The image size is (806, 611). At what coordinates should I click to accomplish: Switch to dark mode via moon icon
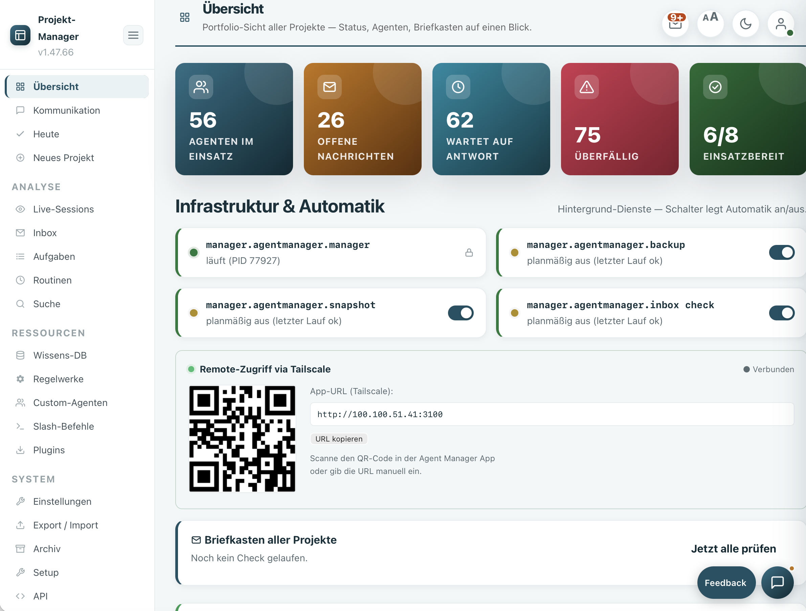pyautogui.click(x=745, y=24)
